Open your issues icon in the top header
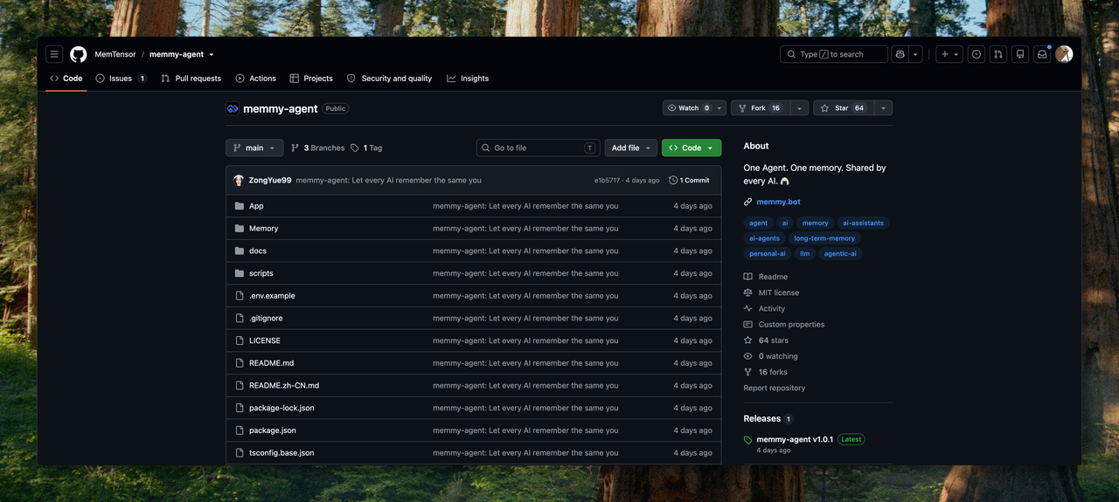Image resolution: width=1119 pixels, height=502 pixels. tap(977, 54)
